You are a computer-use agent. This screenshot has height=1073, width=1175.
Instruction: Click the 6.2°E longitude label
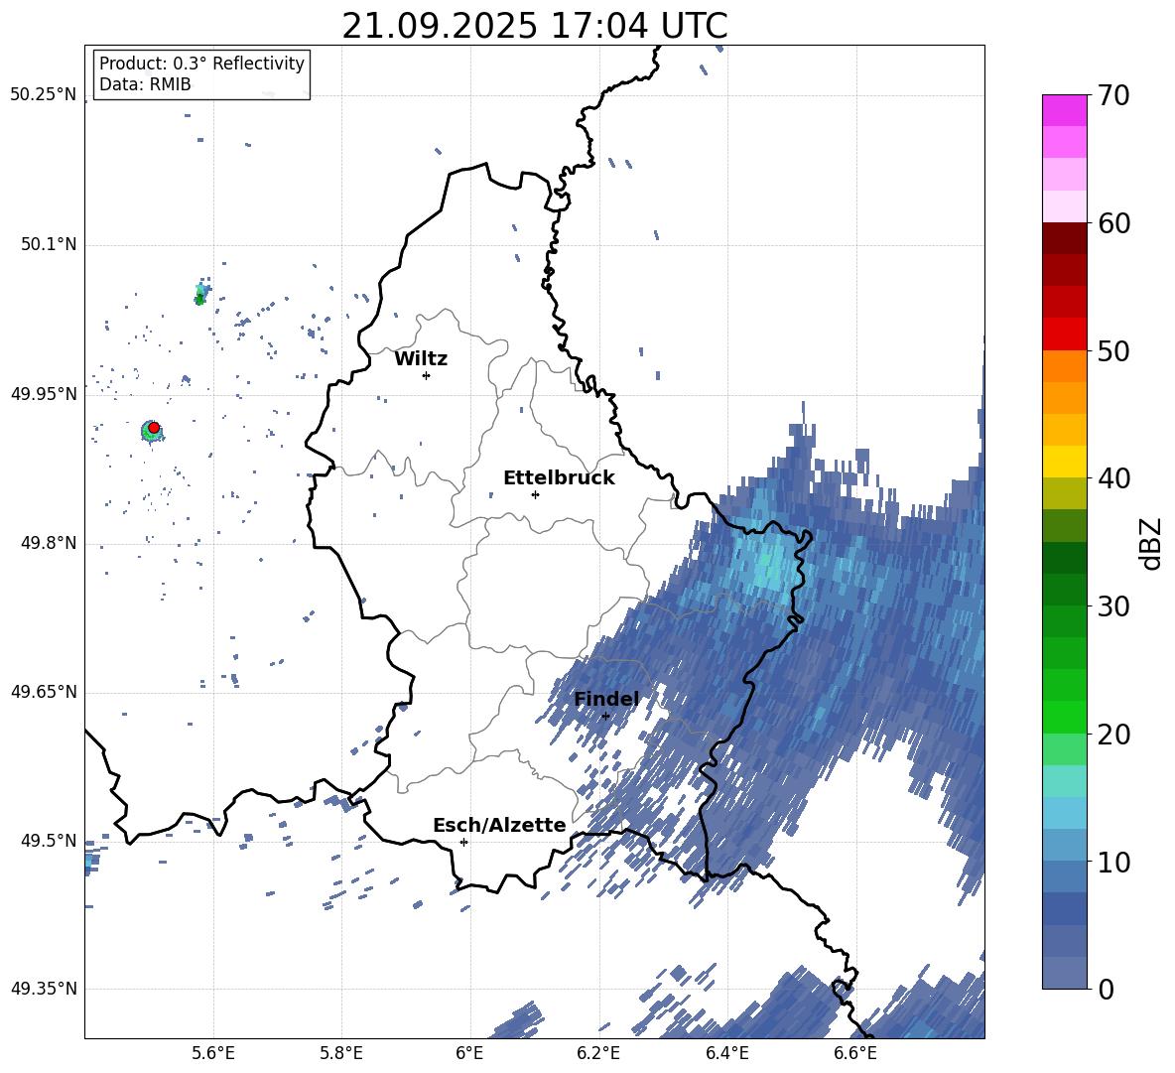coord(598,1053)
